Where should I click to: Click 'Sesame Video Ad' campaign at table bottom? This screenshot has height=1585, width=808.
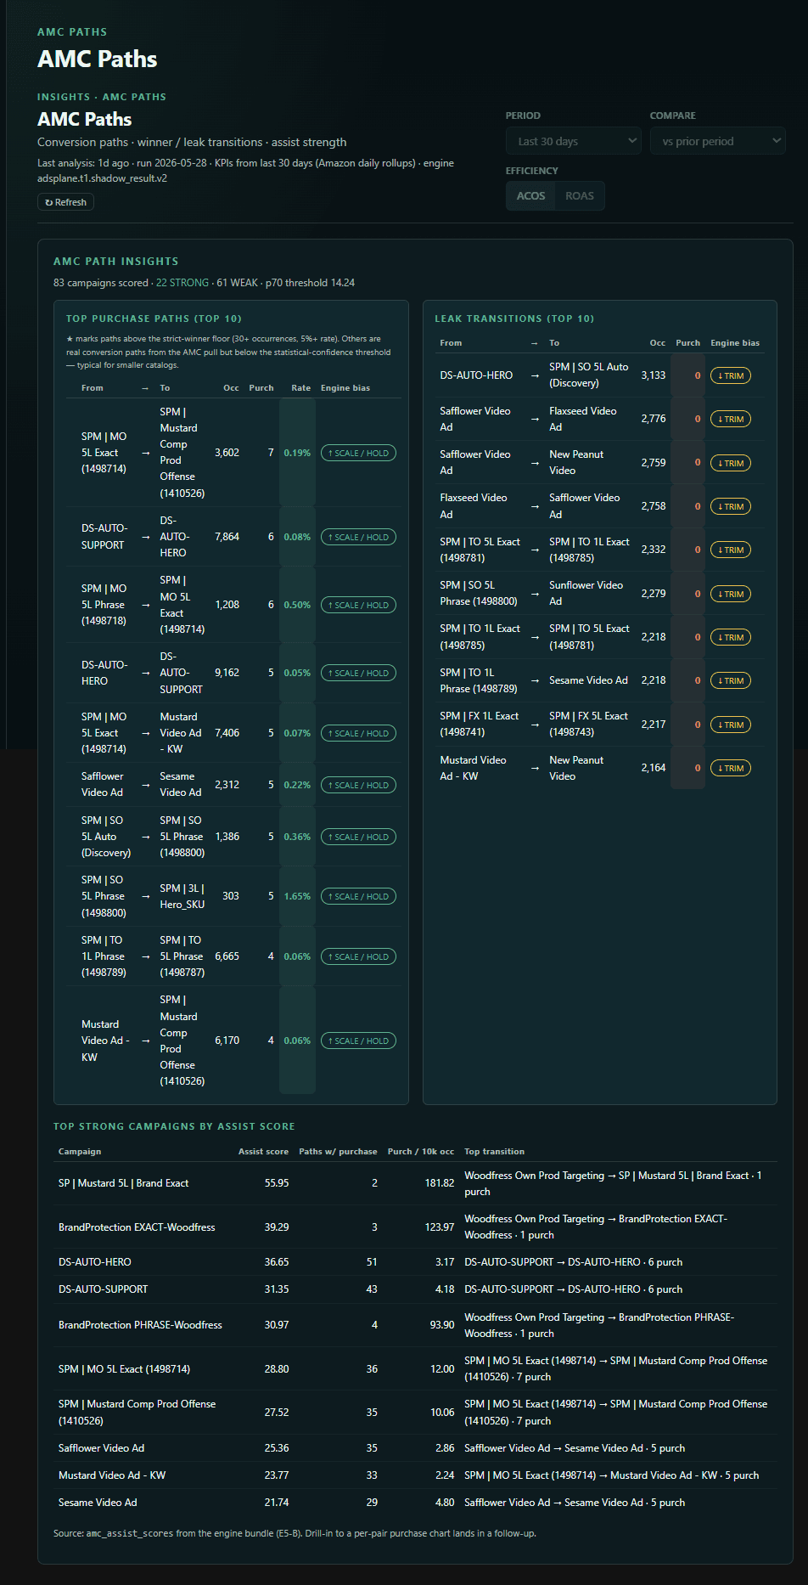[x=98, y=1503]
